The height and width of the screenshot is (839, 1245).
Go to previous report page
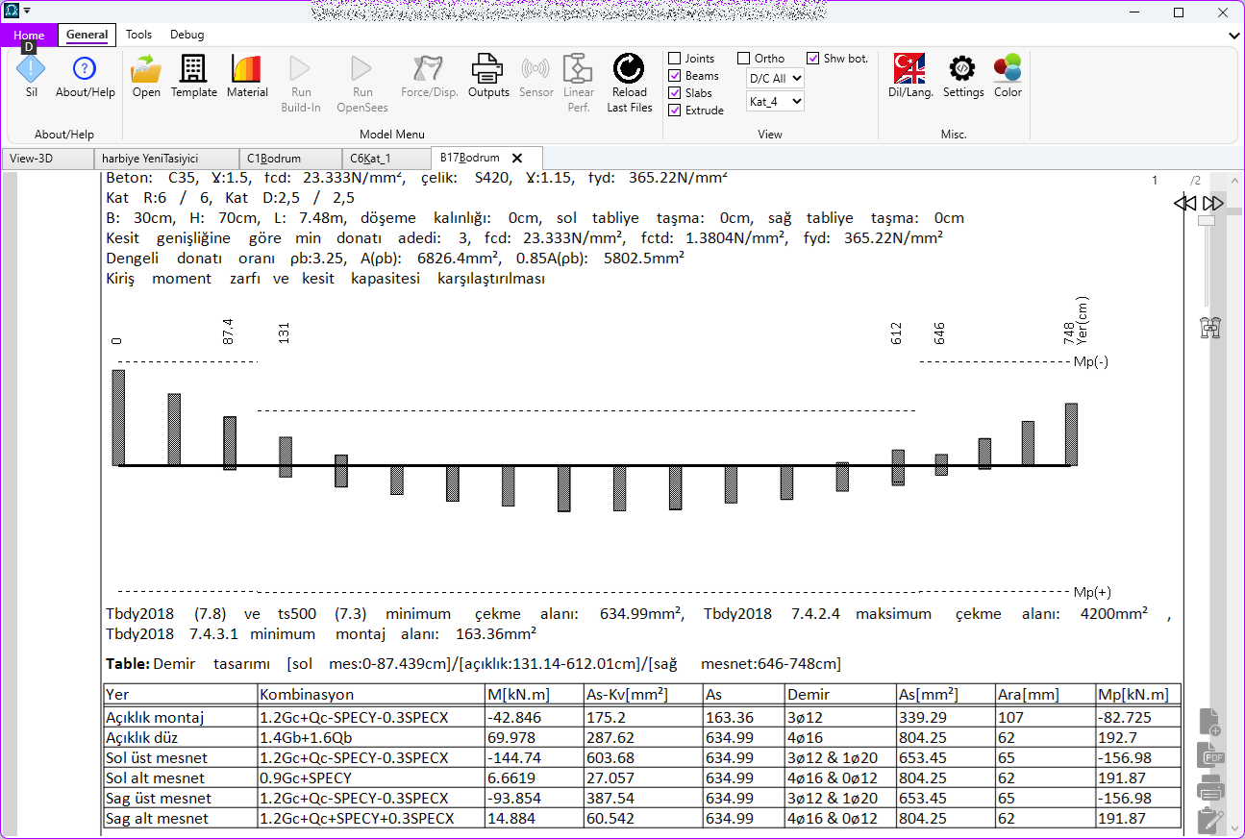1184,203
